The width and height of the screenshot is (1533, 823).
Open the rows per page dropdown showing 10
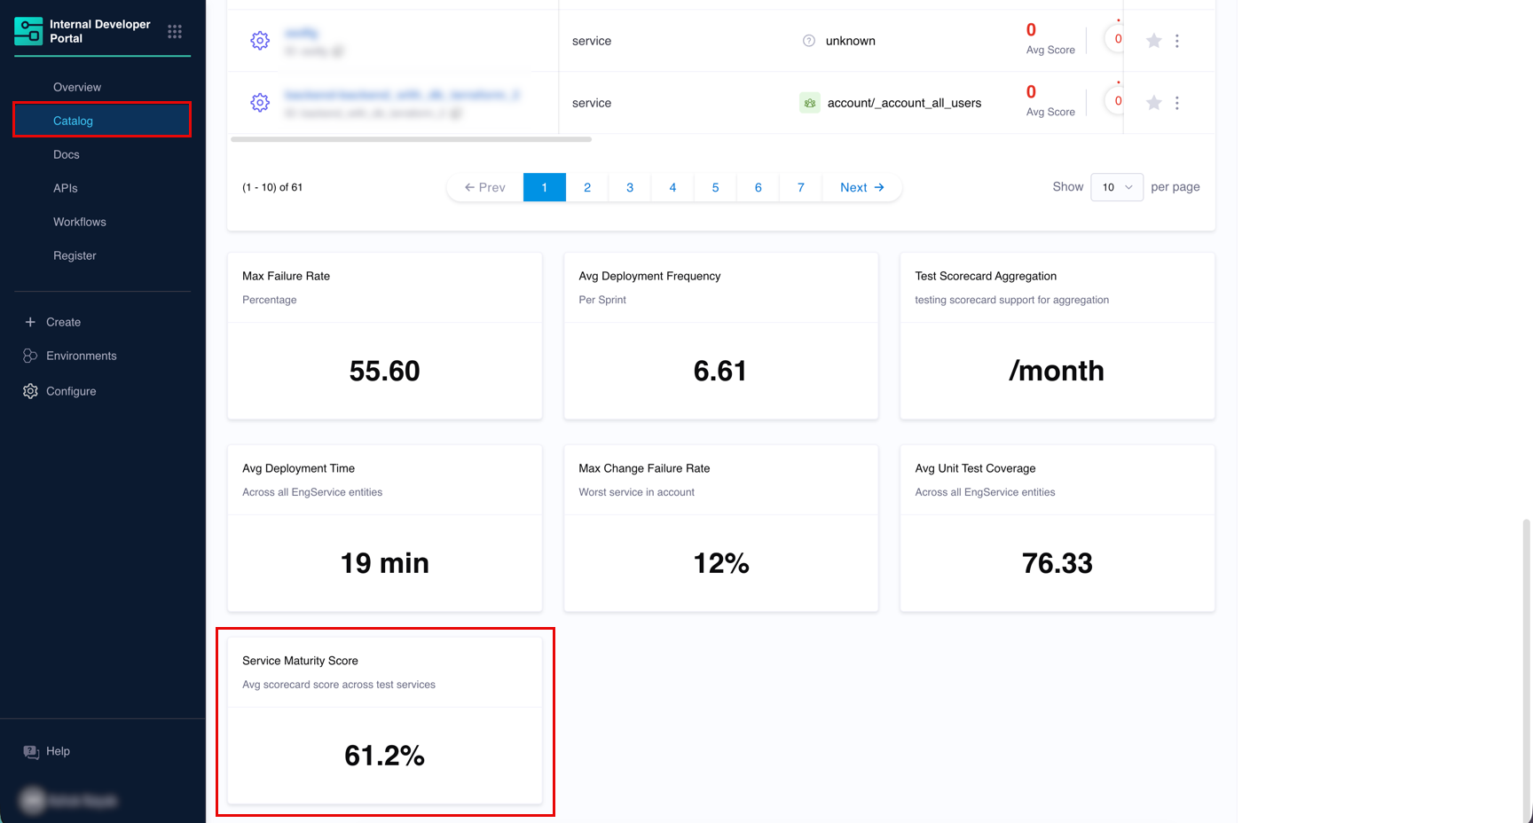click(x=1117, y=187)
